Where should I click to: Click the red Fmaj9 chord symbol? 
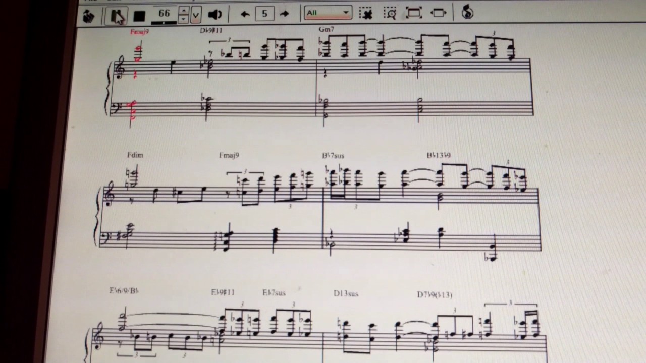click(140, 32)
